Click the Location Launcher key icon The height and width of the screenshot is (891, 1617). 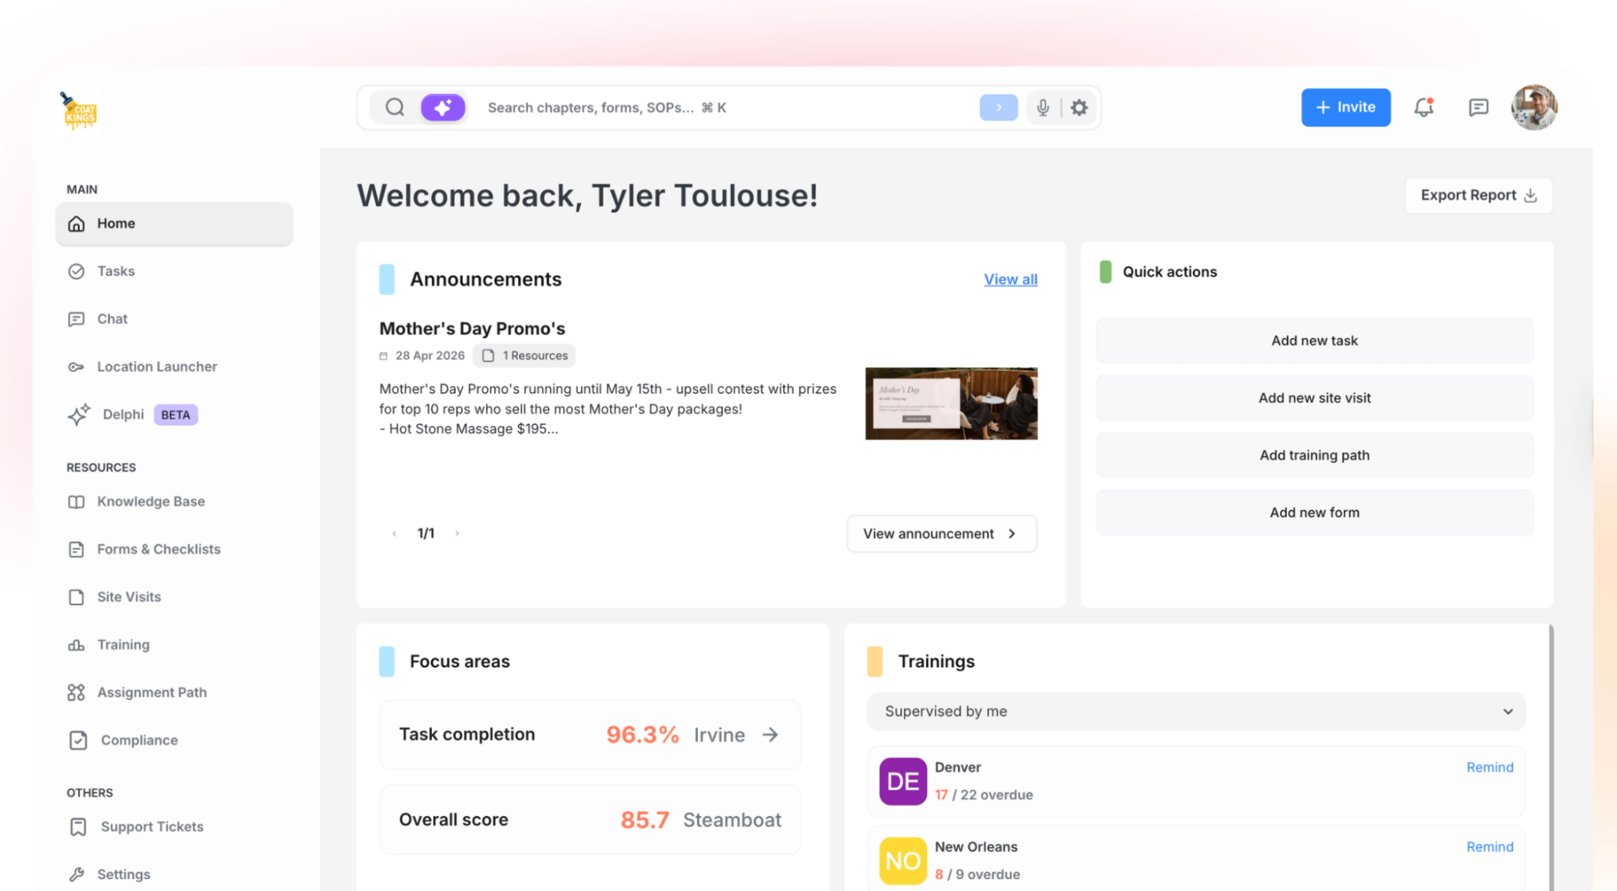point(77,367)
